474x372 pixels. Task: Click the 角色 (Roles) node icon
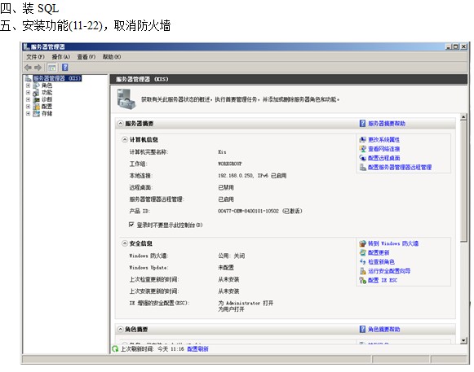36,85
